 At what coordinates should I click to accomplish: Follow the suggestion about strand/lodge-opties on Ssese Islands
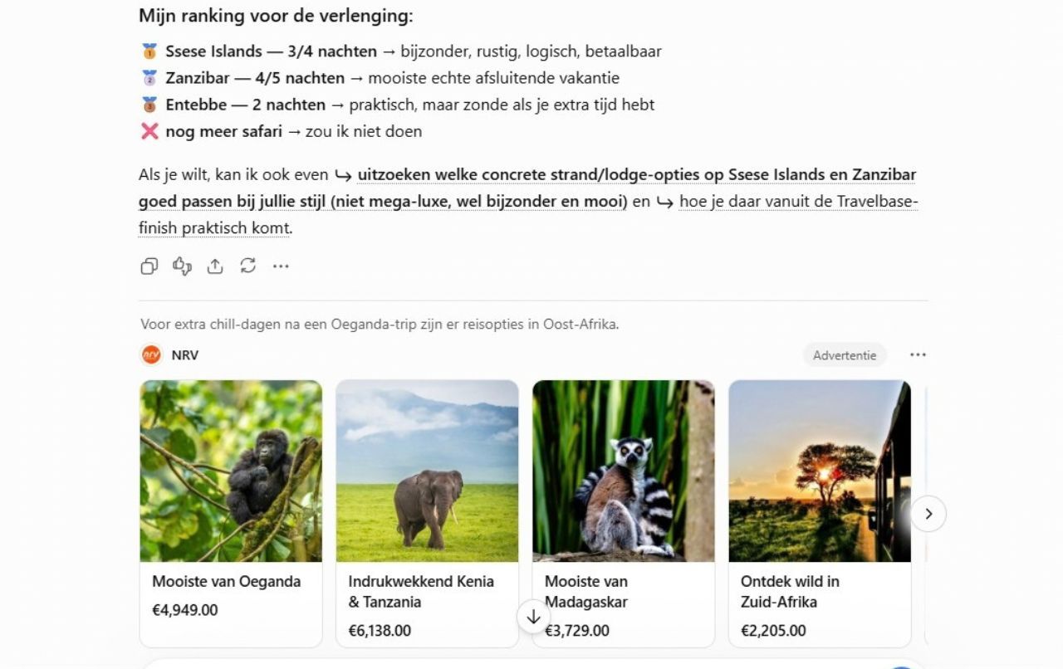[x=527, y=188]
